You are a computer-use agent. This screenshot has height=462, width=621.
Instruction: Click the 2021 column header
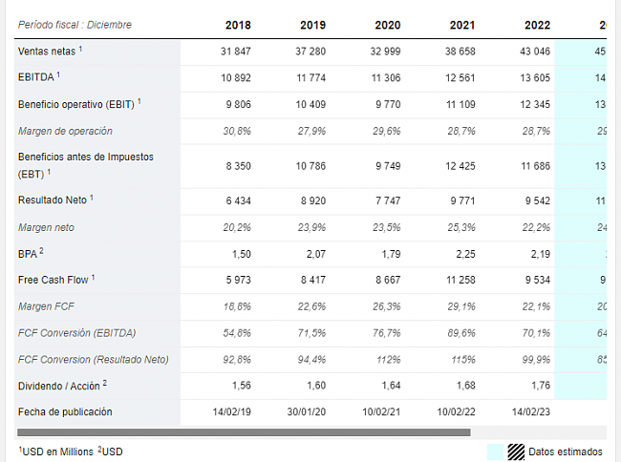click(462, 26)
